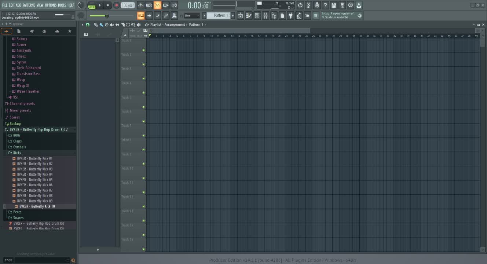Toggle playlist magnet snap button
This screenshot has width=487, height=264.
pos(88,25)
